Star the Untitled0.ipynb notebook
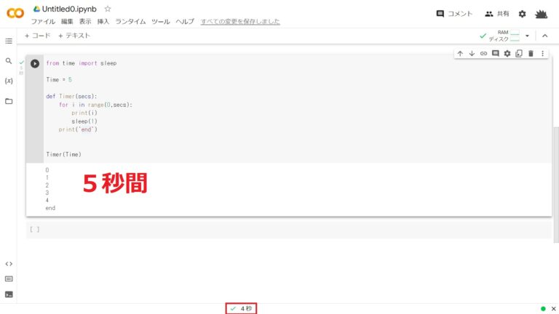 (x=108, y=9)
